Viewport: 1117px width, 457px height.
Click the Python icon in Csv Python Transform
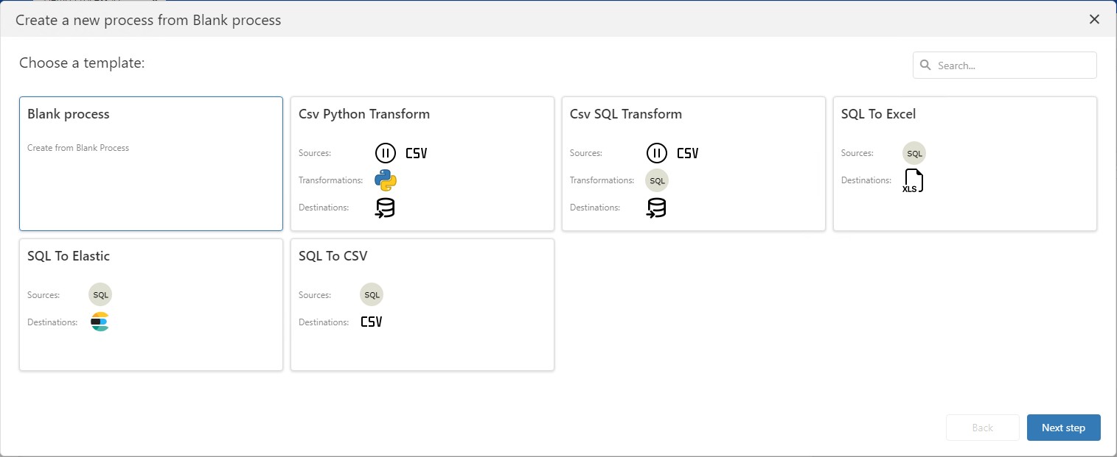(385, 180)
